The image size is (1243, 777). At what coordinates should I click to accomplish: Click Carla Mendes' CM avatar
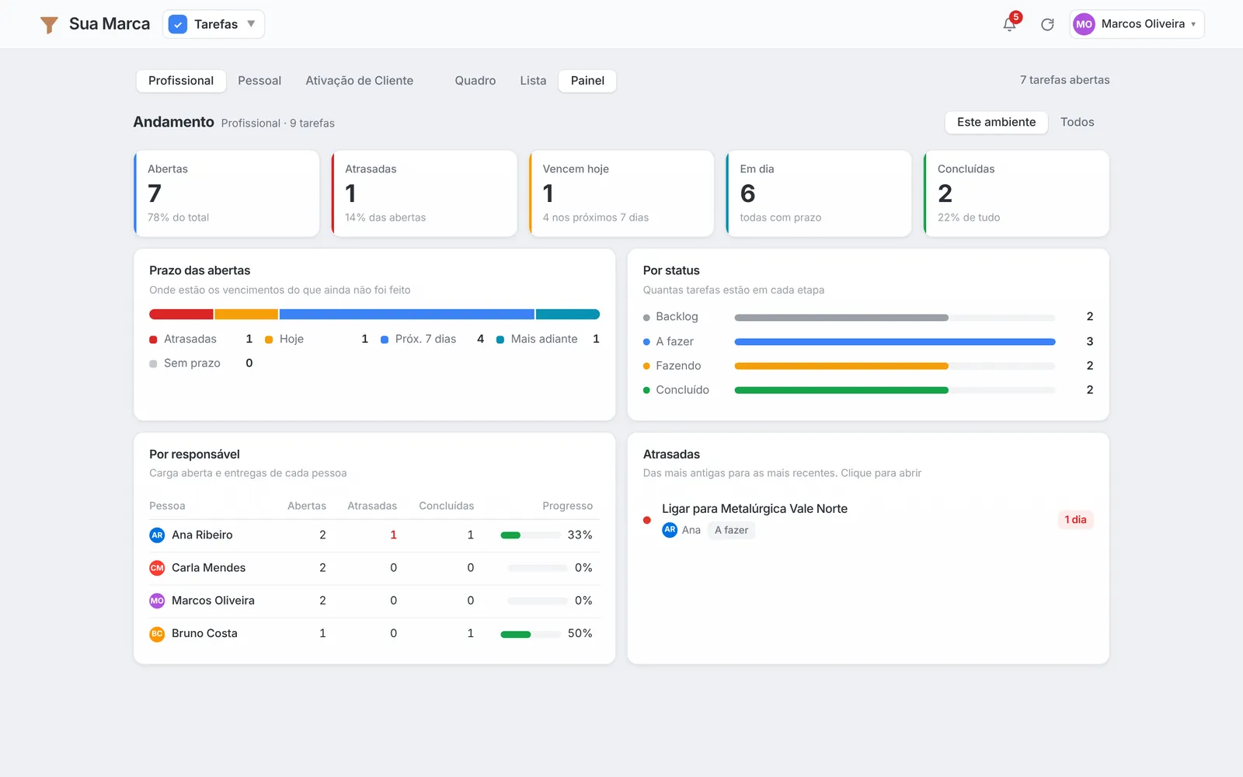tap(157, 568)
